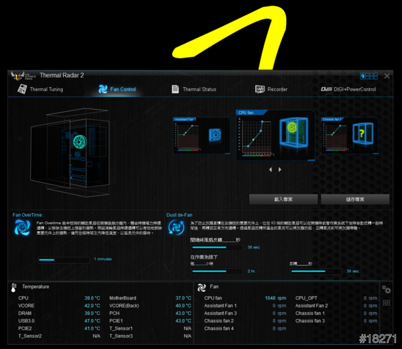Click the Assistant Fan 3 rpm row
This screenshot has width=402, height=349.
coord(245,313)
